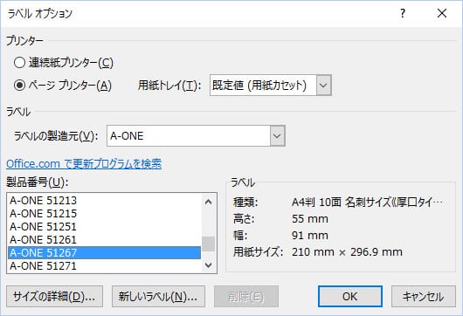The image size is (463, 316).
Task: Click the Office.com で更新プログラムを検索 link
Action: 84,164
